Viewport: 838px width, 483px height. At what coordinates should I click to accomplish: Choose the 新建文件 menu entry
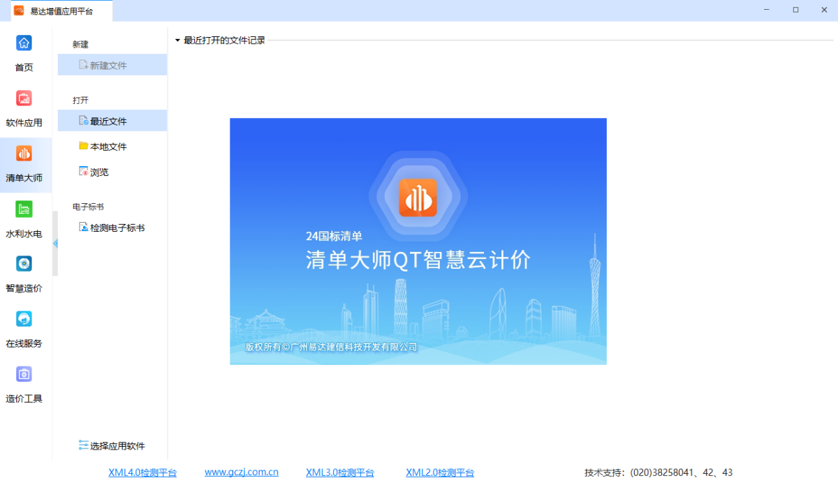pyautogui.click(x=112, y=65)
